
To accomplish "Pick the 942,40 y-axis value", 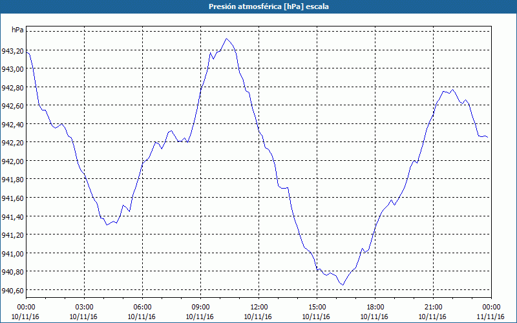I will (x=12, y=125).
